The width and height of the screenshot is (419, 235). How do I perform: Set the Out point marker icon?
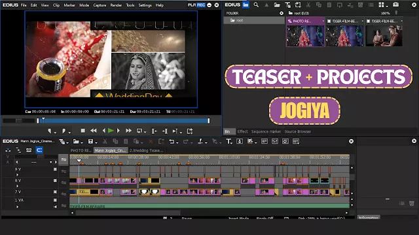pyautogui.click(x=64, y=131)
